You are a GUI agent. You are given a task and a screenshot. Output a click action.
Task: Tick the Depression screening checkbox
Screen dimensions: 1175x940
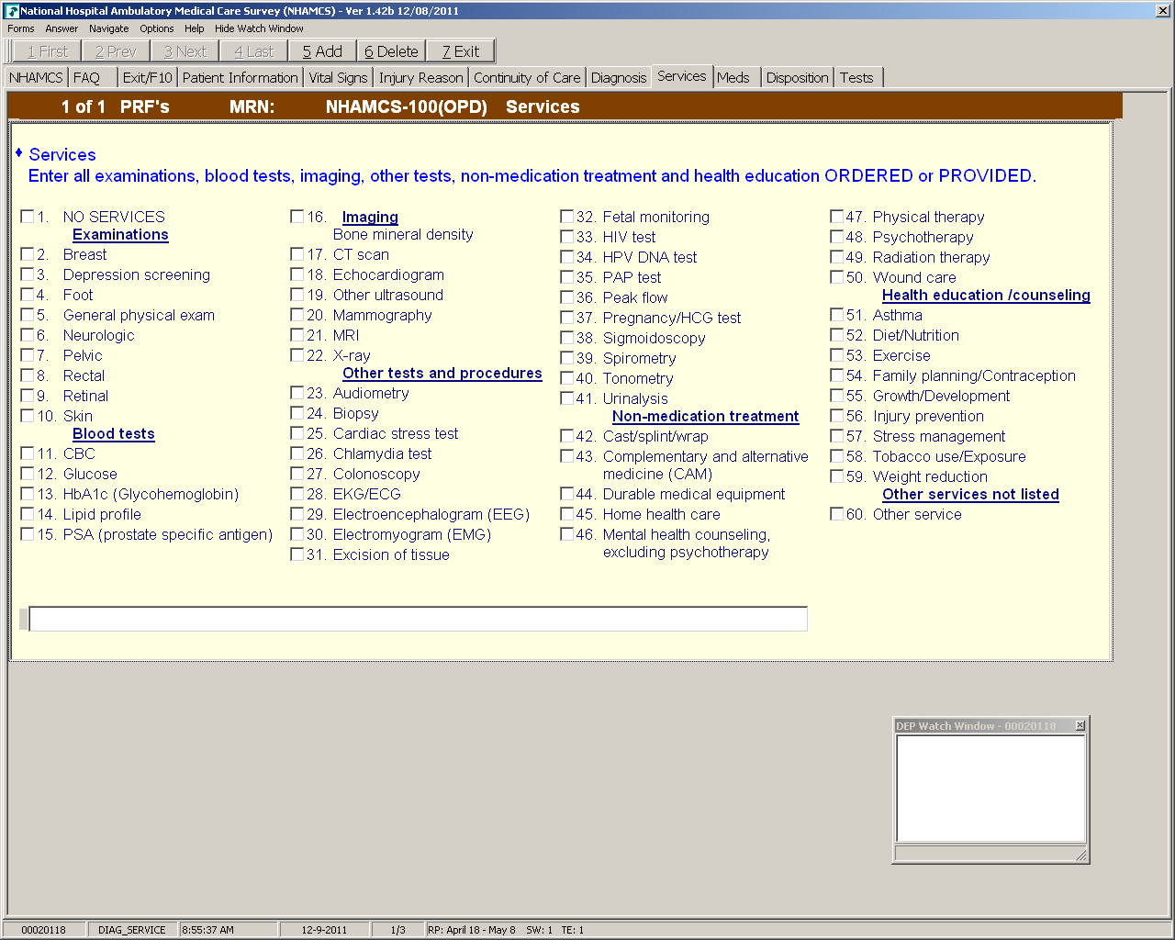click(28, 274)
